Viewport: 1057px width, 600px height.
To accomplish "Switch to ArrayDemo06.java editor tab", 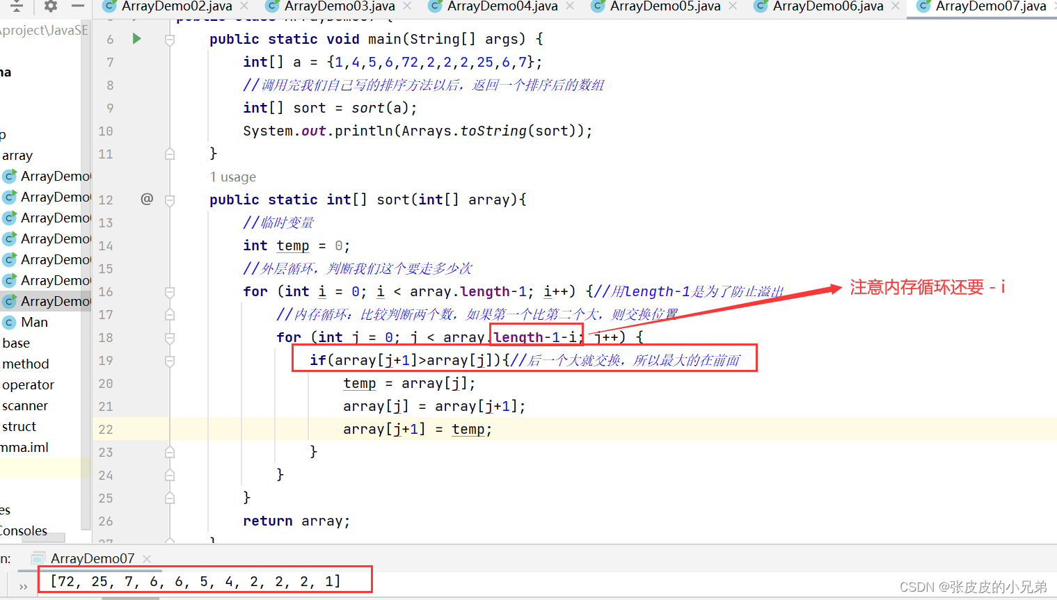I will point(828,6).
